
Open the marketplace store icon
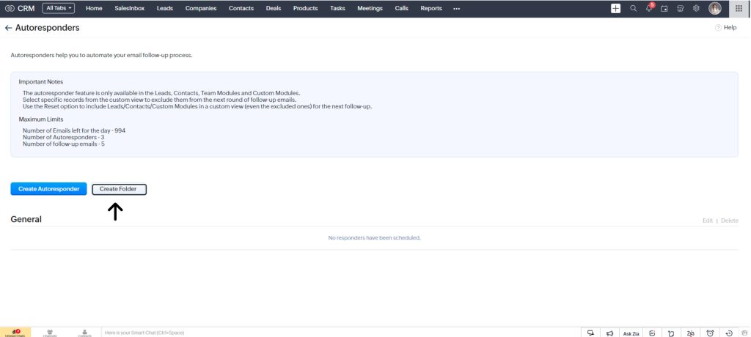click(x=680, y=8)
